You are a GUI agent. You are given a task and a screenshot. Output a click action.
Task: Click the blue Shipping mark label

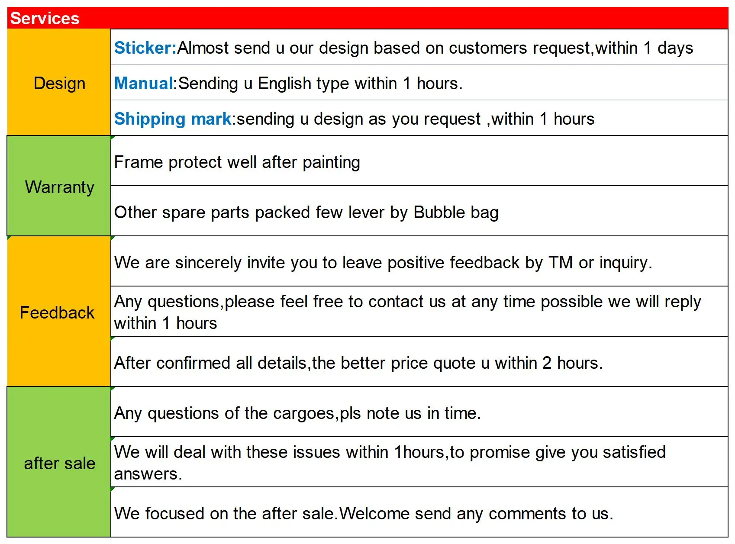173,119
